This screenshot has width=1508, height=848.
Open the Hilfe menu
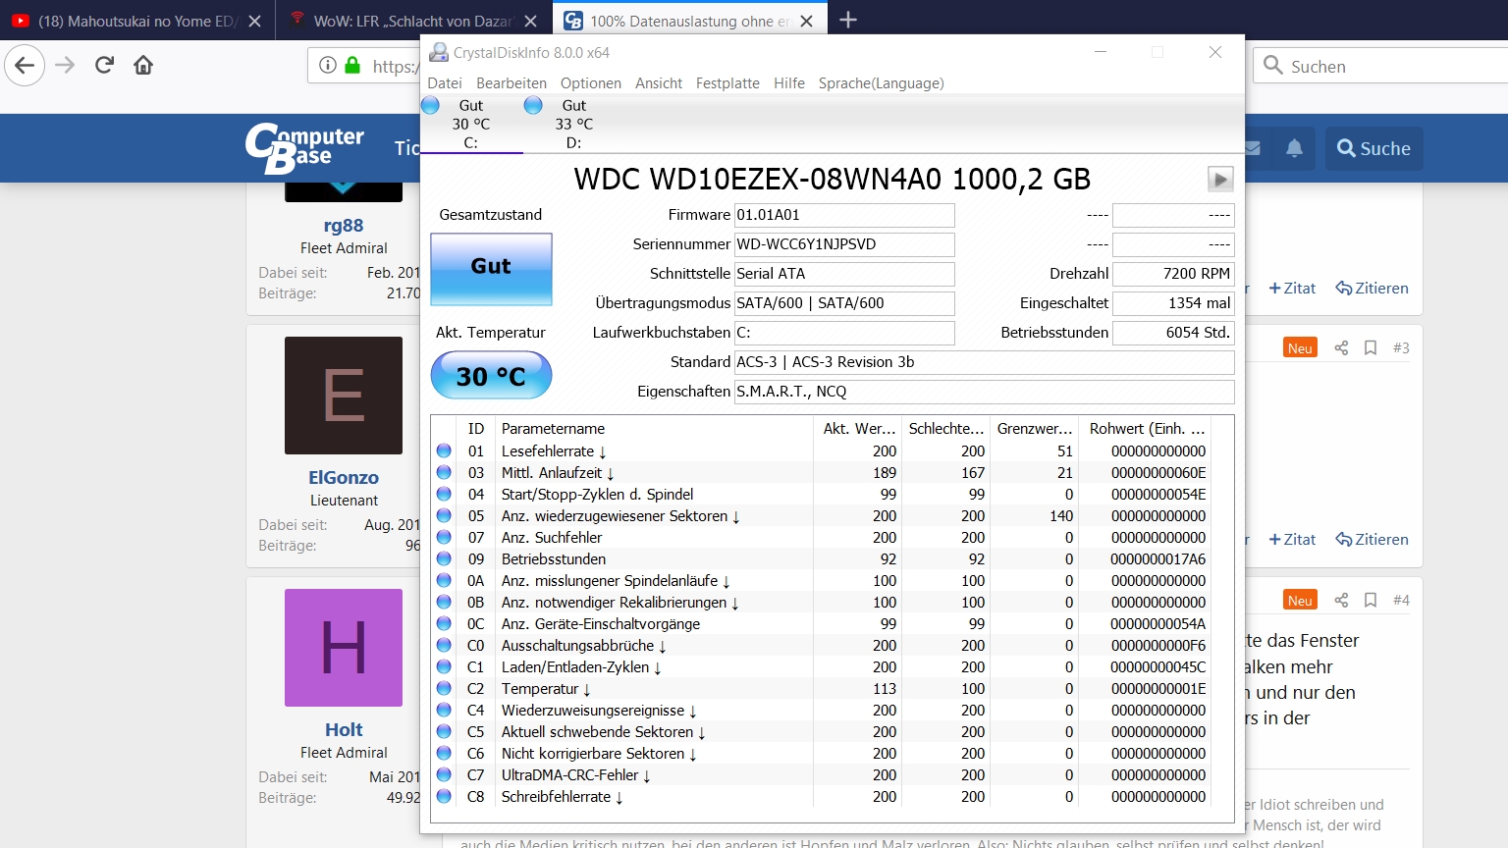click(789, 83)
